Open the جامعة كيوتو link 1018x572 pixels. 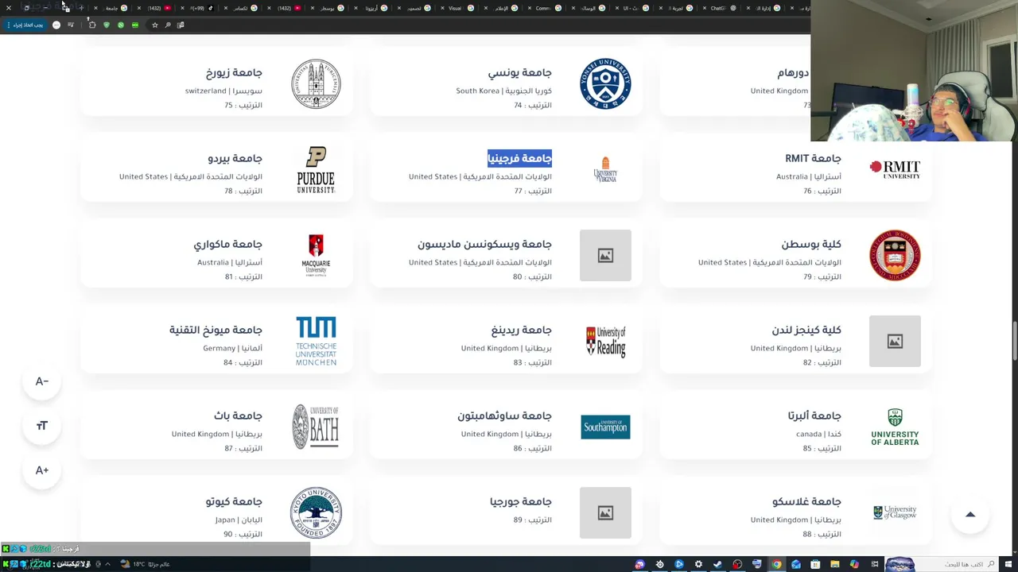pos(234,502)
